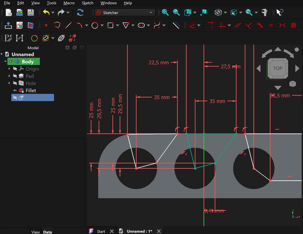303x234 pixels.
Task: Show the hidden Origin item
Action: pyautogui.click(x=15, y=69)
